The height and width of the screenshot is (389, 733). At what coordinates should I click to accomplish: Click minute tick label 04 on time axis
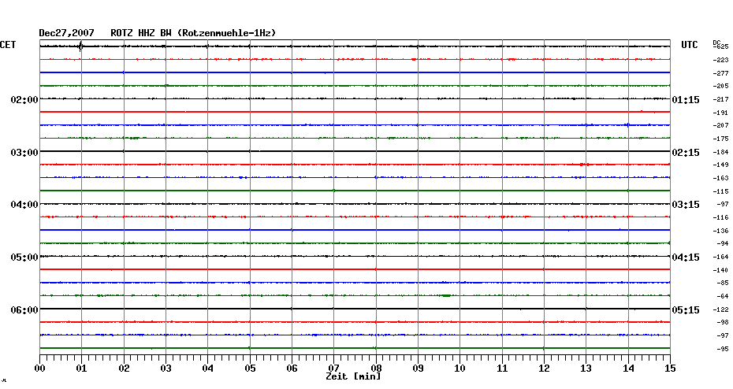(x=208, y=369)
